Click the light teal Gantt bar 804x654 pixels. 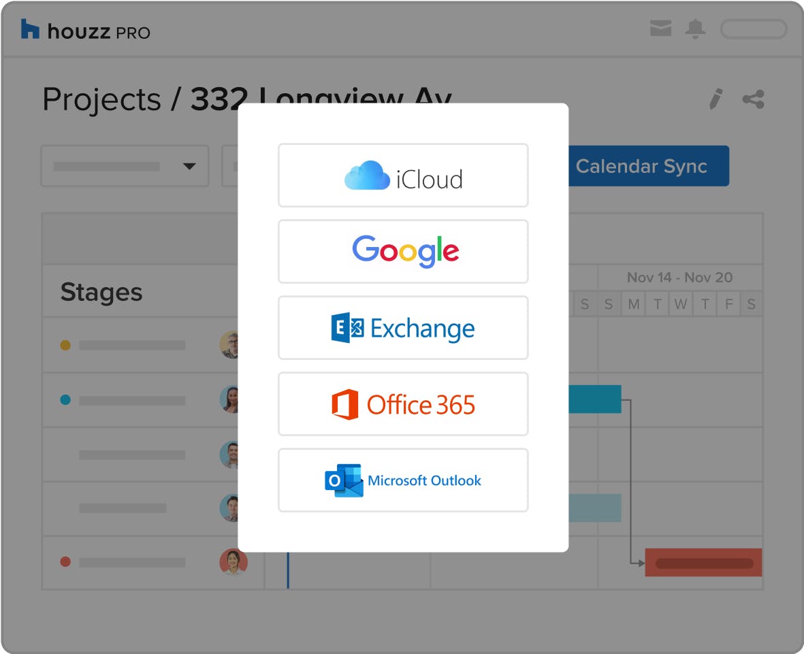[x=595, y=508]
